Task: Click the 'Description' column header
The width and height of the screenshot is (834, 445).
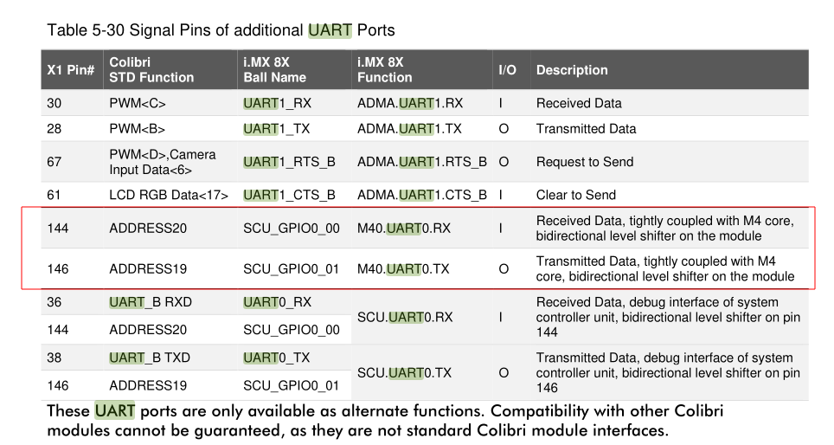Action: click(x=572, y=70)
